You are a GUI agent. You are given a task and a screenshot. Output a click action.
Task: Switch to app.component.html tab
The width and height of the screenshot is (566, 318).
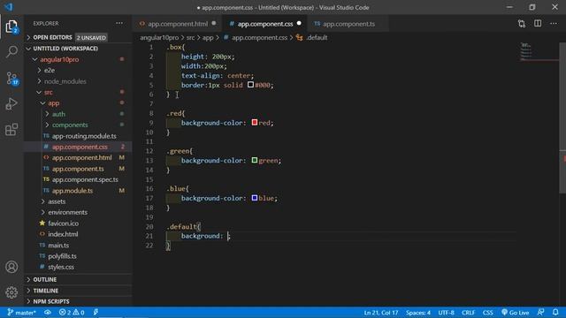click(x=178, y=24)
